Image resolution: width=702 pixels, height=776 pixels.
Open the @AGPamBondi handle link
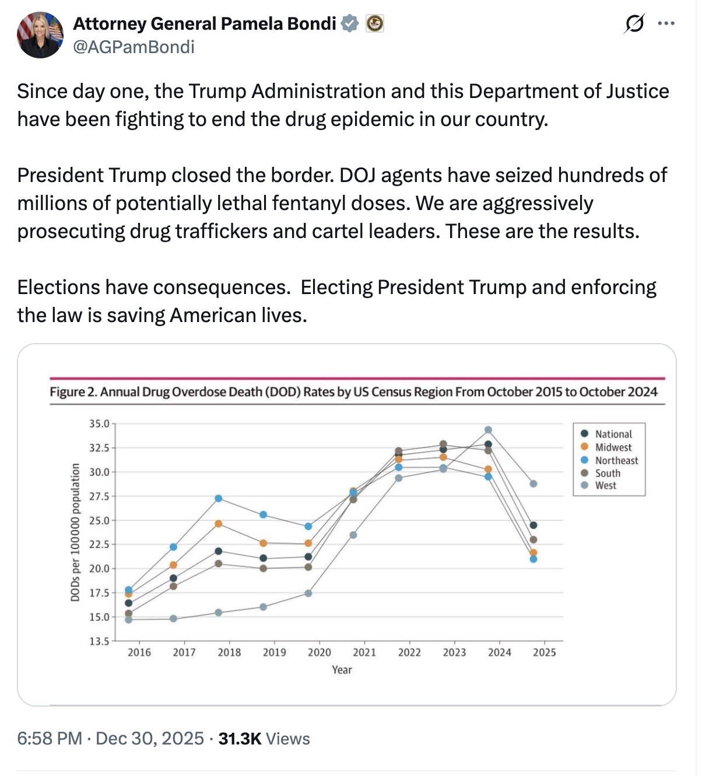click(134, 47)
